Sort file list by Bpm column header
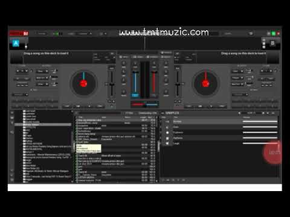This screenshot has width=290, height=217. 150,117
